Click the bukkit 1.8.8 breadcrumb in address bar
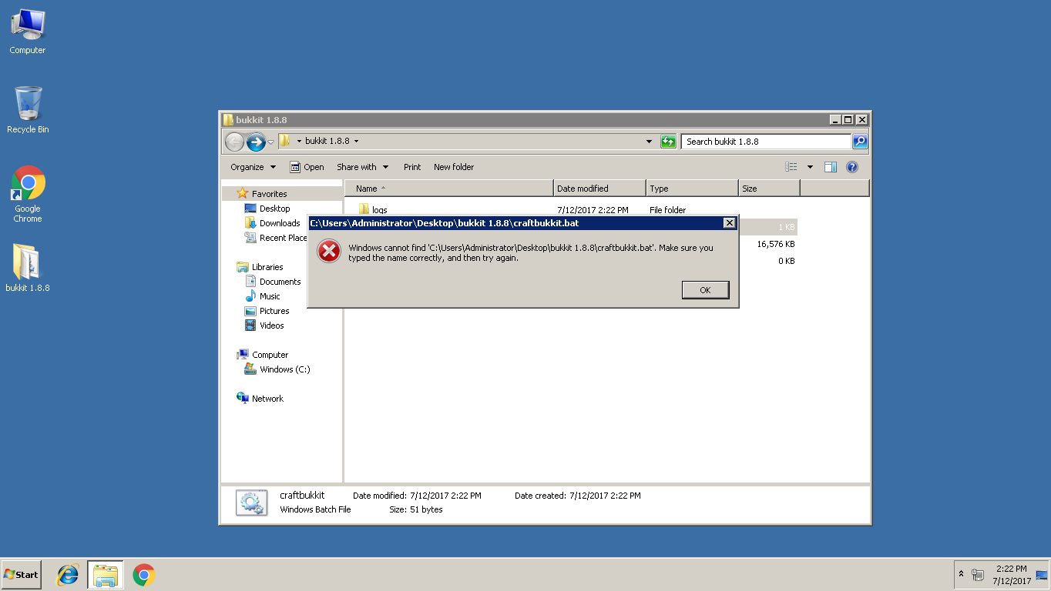The height and width of the screenshot is (591, 1051). pyautogui.click(x=327, y=142)
